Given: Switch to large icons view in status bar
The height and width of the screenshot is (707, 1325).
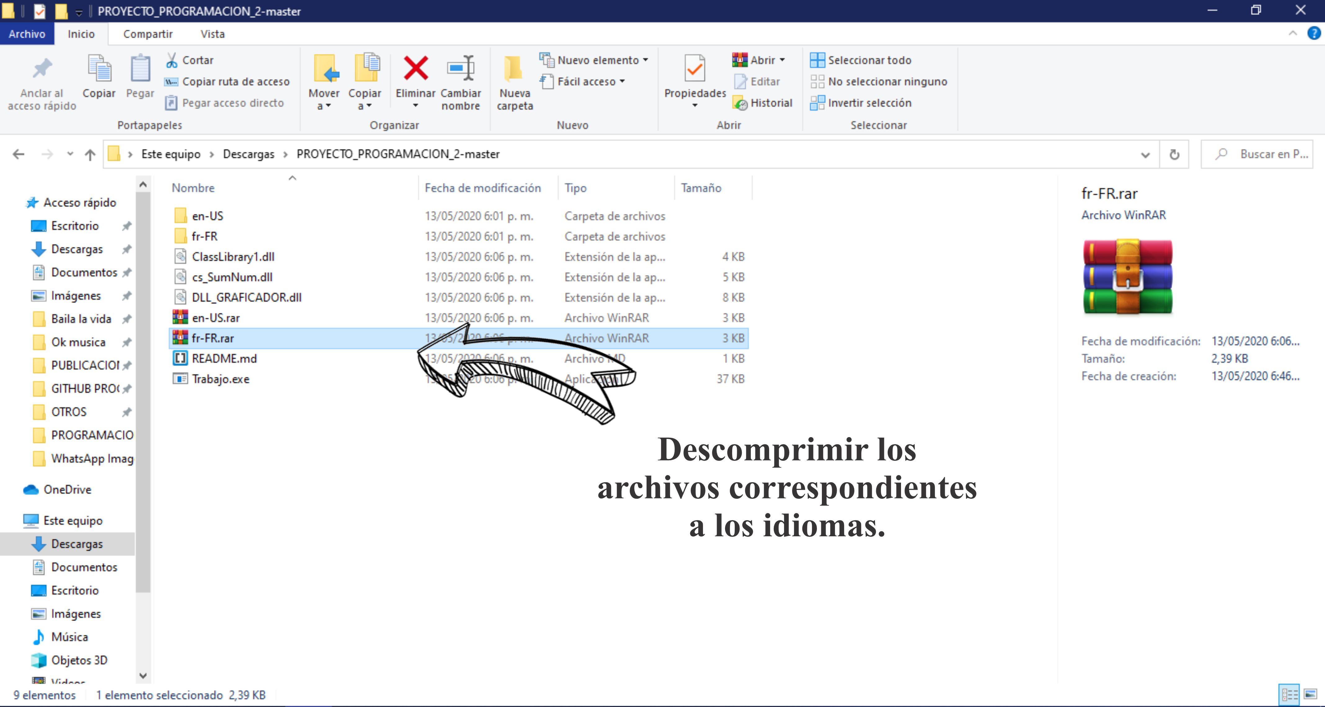Looking at the screenshot, I should [x=1311, y=695].
